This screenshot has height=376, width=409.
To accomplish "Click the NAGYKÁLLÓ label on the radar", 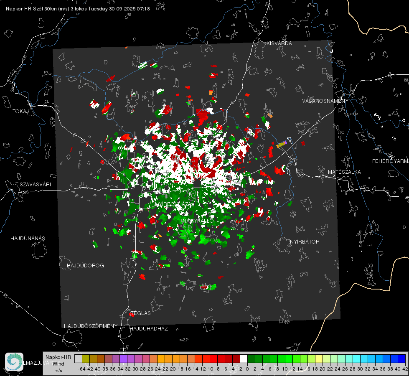I will coord(198,221).
